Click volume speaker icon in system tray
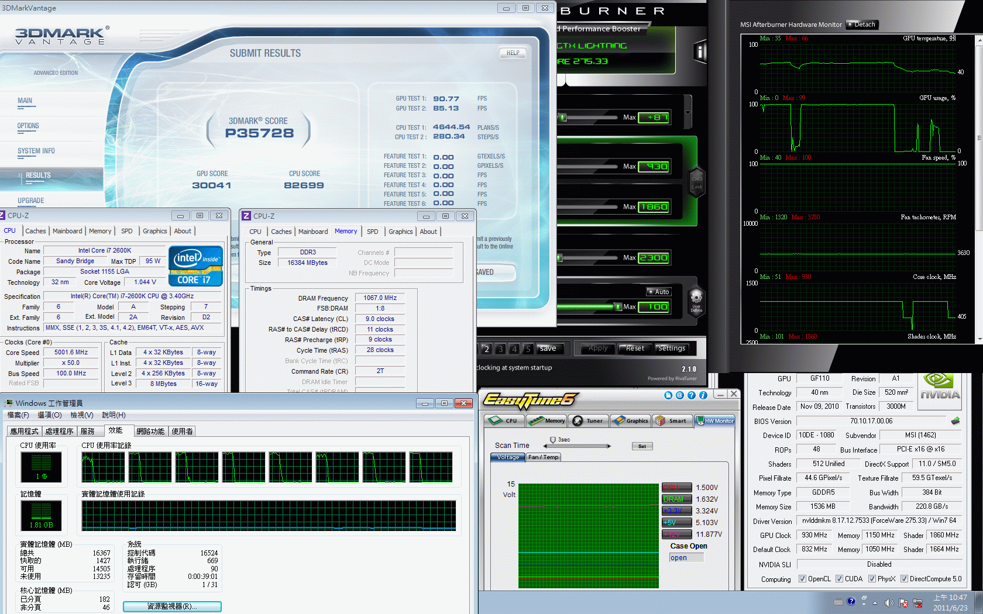This screenshot has height=614, width=983. point(889,602)
